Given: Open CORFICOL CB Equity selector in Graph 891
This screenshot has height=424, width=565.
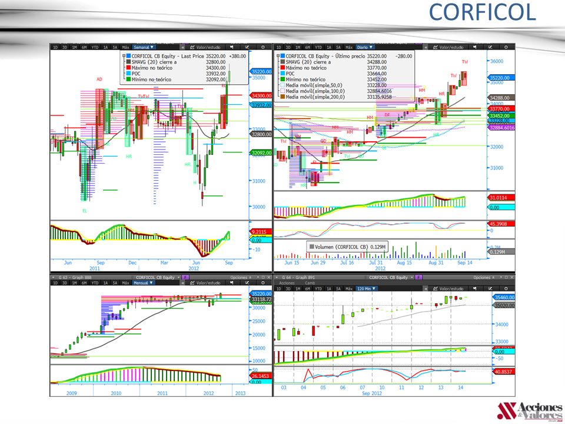Looking at the screenshot, I should pos(391,277).
